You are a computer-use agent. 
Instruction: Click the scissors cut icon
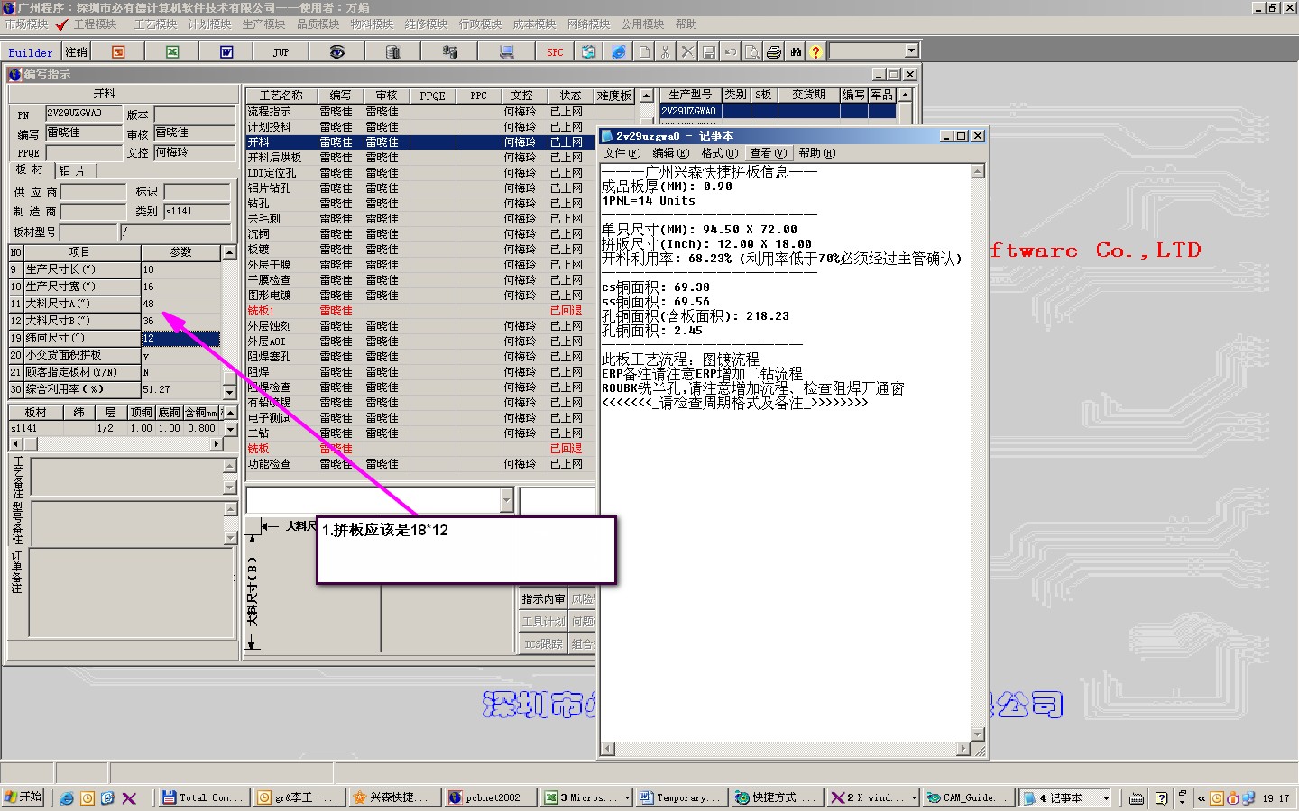click(666, 52)
